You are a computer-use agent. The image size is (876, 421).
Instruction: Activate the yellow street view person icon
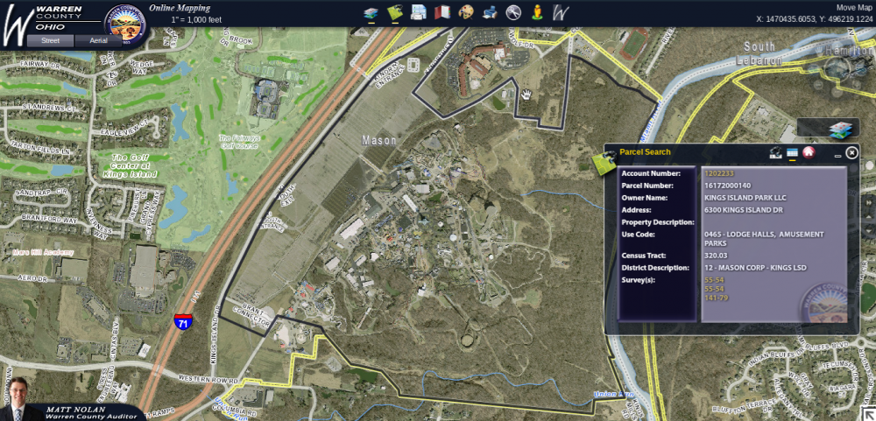[538, 12]
